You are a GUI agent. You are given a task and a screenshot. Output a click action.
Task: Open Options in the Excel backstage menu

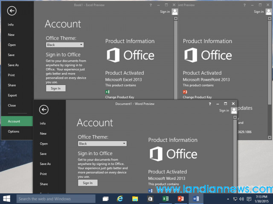13,131
